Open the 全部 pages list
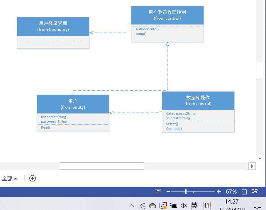The width and height of the screenshot is (266, 210). pyautogui.click(x=9, y=178)
